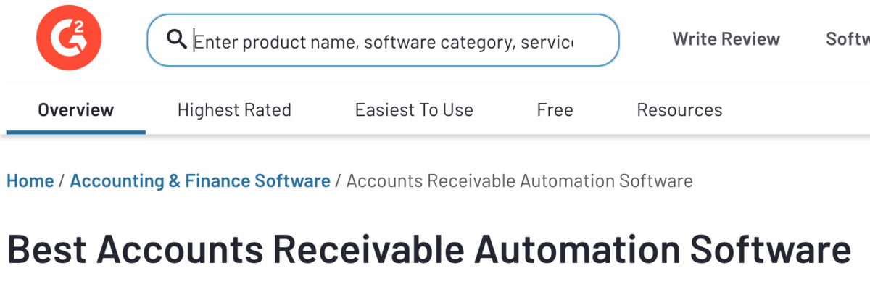Choose Highest Rated in the category navigation
The height and width of the screenshot is (300, 870).
click(x=234, y=110)
